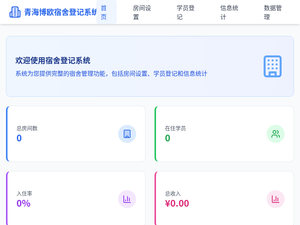The height and width of the screenshot is (225, 300).
Task: Click the large building icon in welcome banner
Action: tap(273, 66)
